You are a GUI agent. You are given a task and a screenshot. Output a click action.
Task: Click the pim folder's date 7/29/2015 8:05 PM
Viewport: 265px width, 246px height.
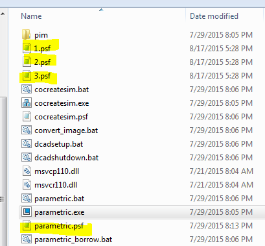221,35
